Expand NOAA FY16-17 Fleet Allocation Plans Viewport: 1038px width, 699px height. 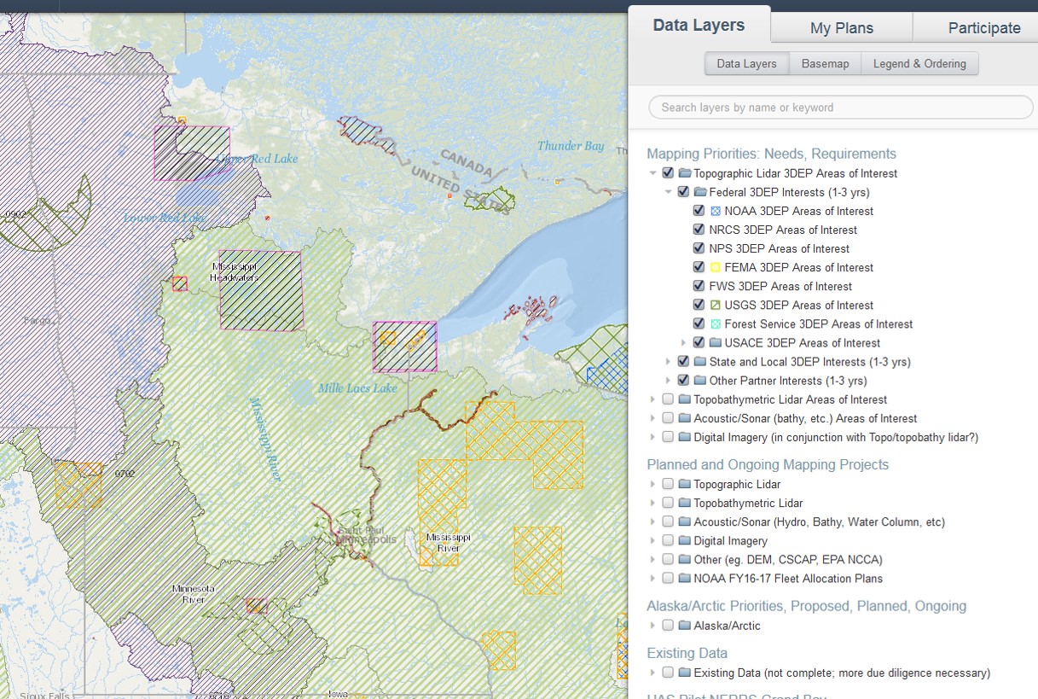pos(653,578)
